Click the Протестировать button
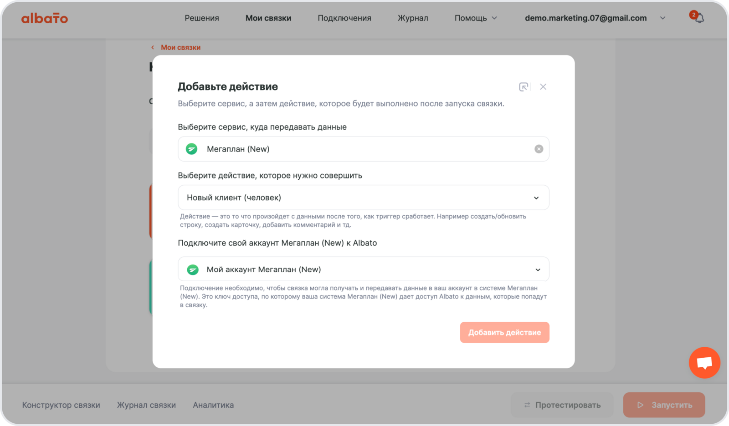The width and height of the screenshot is (729, 426). click(x=562, y=405)
